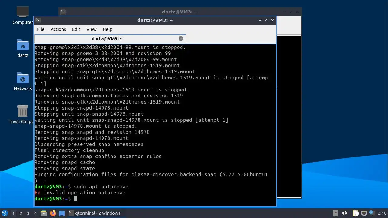This screenshot has width=388, height=218.
Task: Click the 'Removing snapd state' line
Action: [65, 168]
